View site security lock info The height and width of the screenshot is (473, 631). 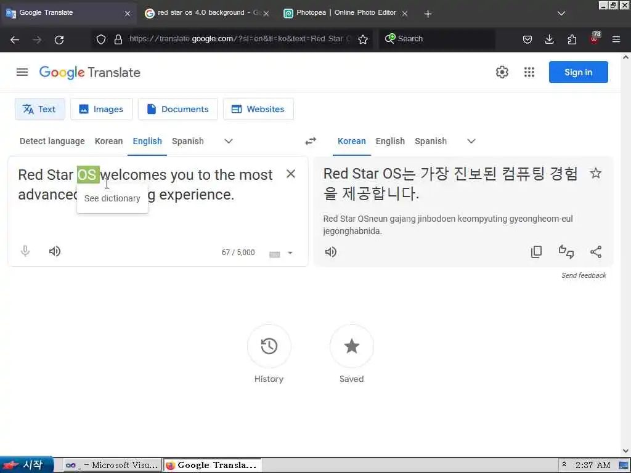(x=118, y=39)
